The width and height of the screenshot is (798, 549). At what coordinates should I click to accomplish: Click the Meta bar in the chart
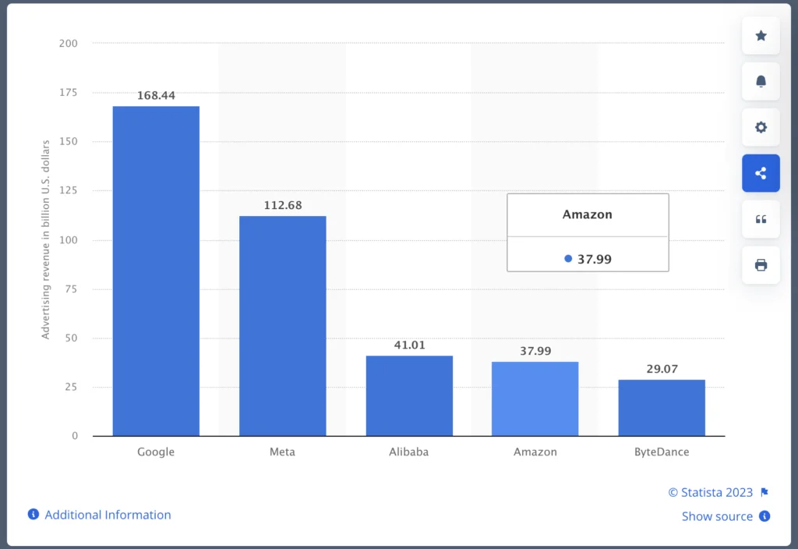point(283,326)
